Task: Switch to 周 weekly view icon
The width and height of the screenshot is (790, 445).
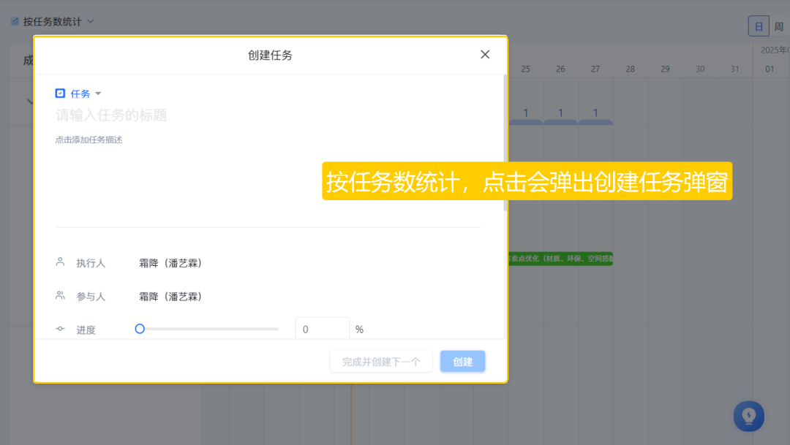Action: click(x=779, y=25)
